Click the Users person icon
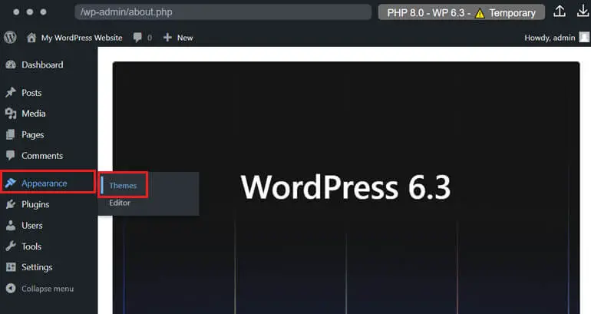Screen dimensions: 591x314 click(11, 226)
